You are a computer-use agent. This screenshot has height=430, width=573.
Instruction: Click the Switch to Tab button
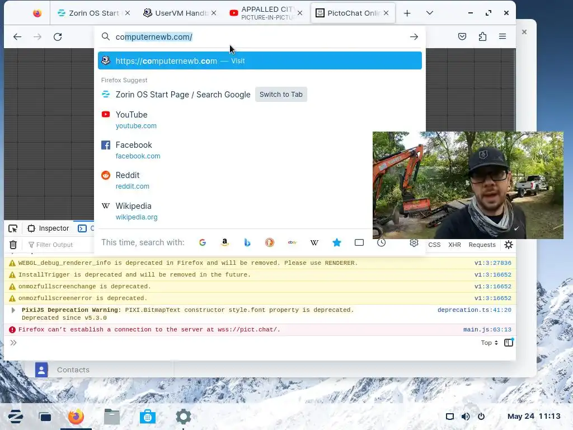(x=281, y=94)
